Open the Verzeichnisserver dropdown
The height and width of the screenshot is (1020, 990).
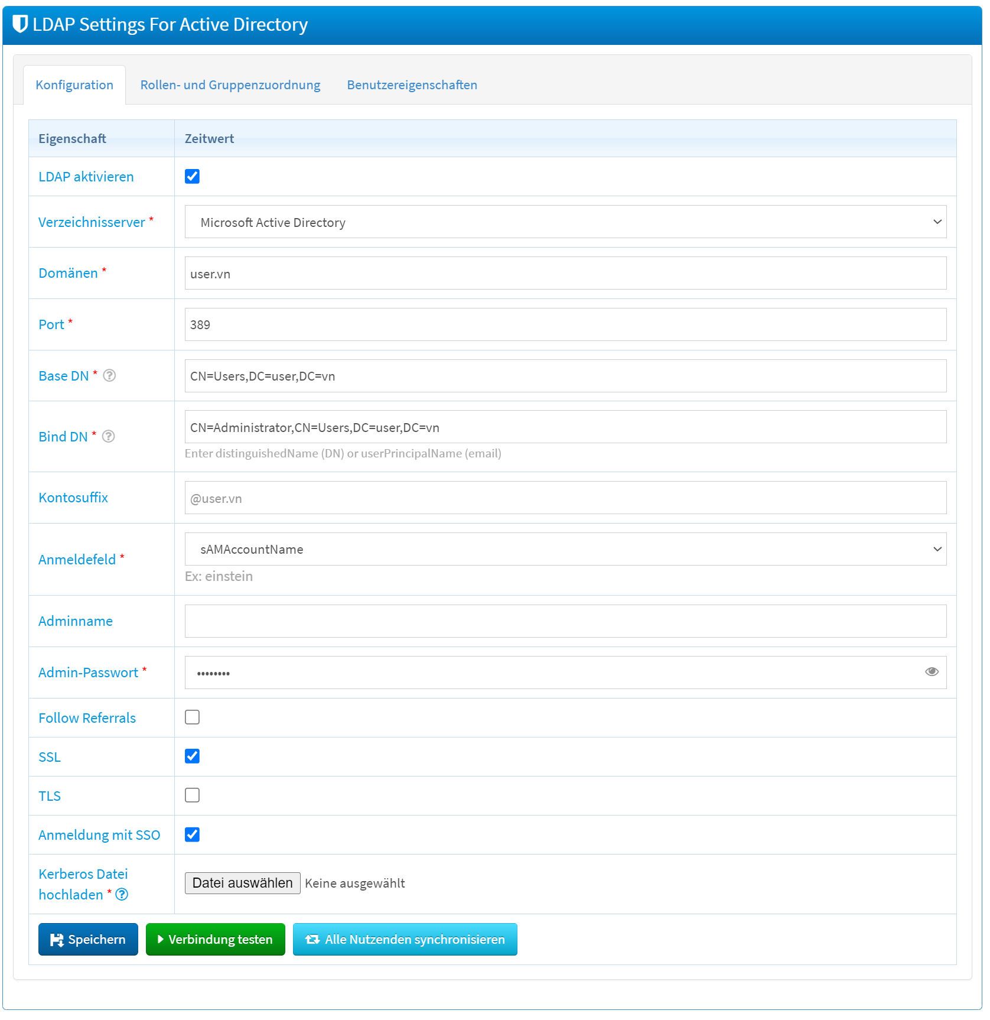tap(565, 222)
